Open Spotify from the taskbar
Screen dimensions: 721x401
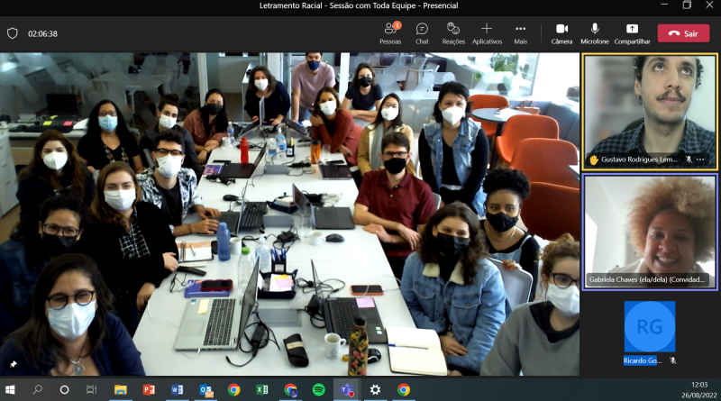coord(318,389)
